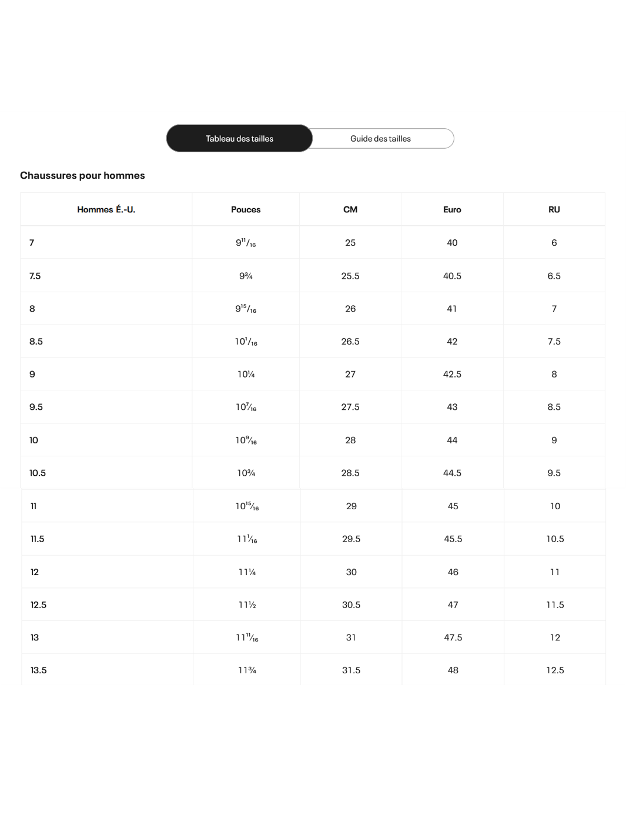The height and width of the screenshot is (835, 626).
Task: Select the CM column header
Action: point(350,209)
